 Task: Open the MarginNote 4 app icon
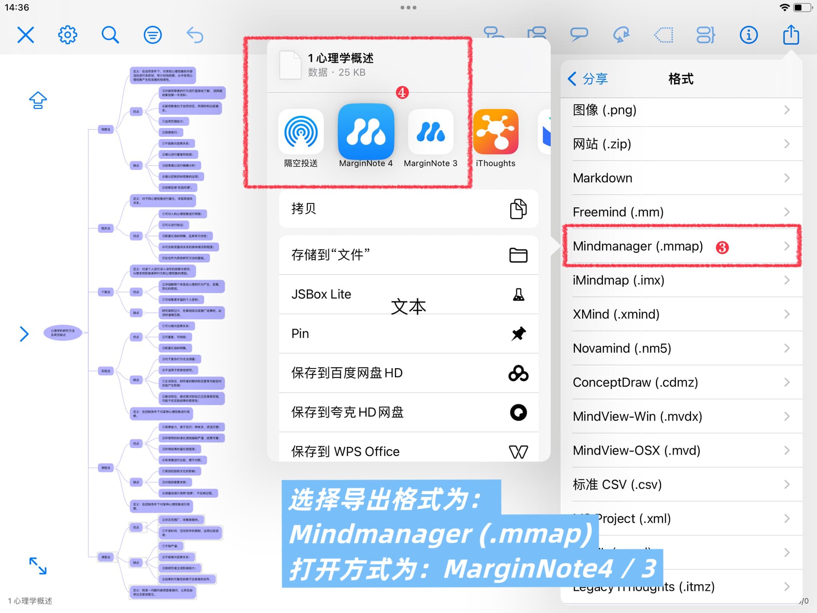[366, 132]
